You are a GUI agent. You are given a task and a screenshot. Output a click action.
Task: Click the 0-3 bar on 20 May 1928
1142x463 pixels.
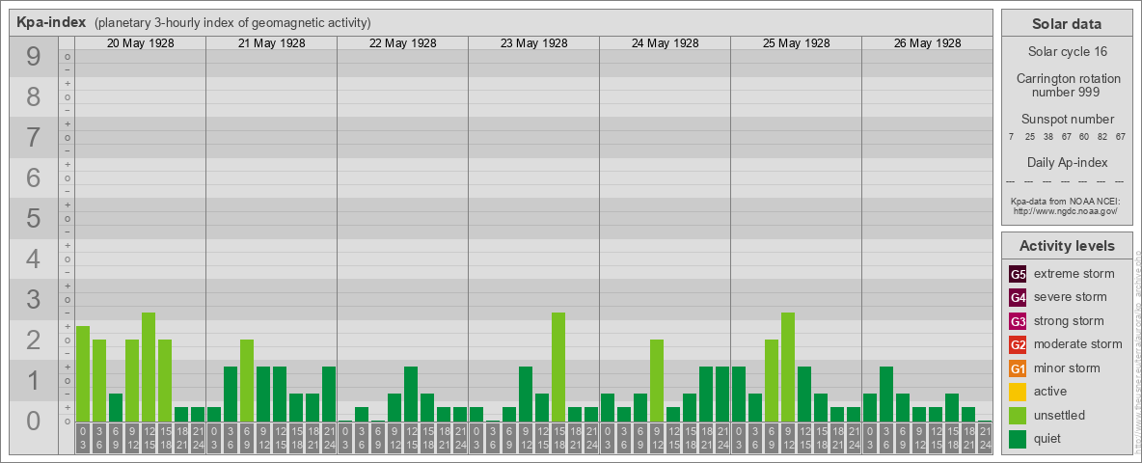click(x=83, y=373)
